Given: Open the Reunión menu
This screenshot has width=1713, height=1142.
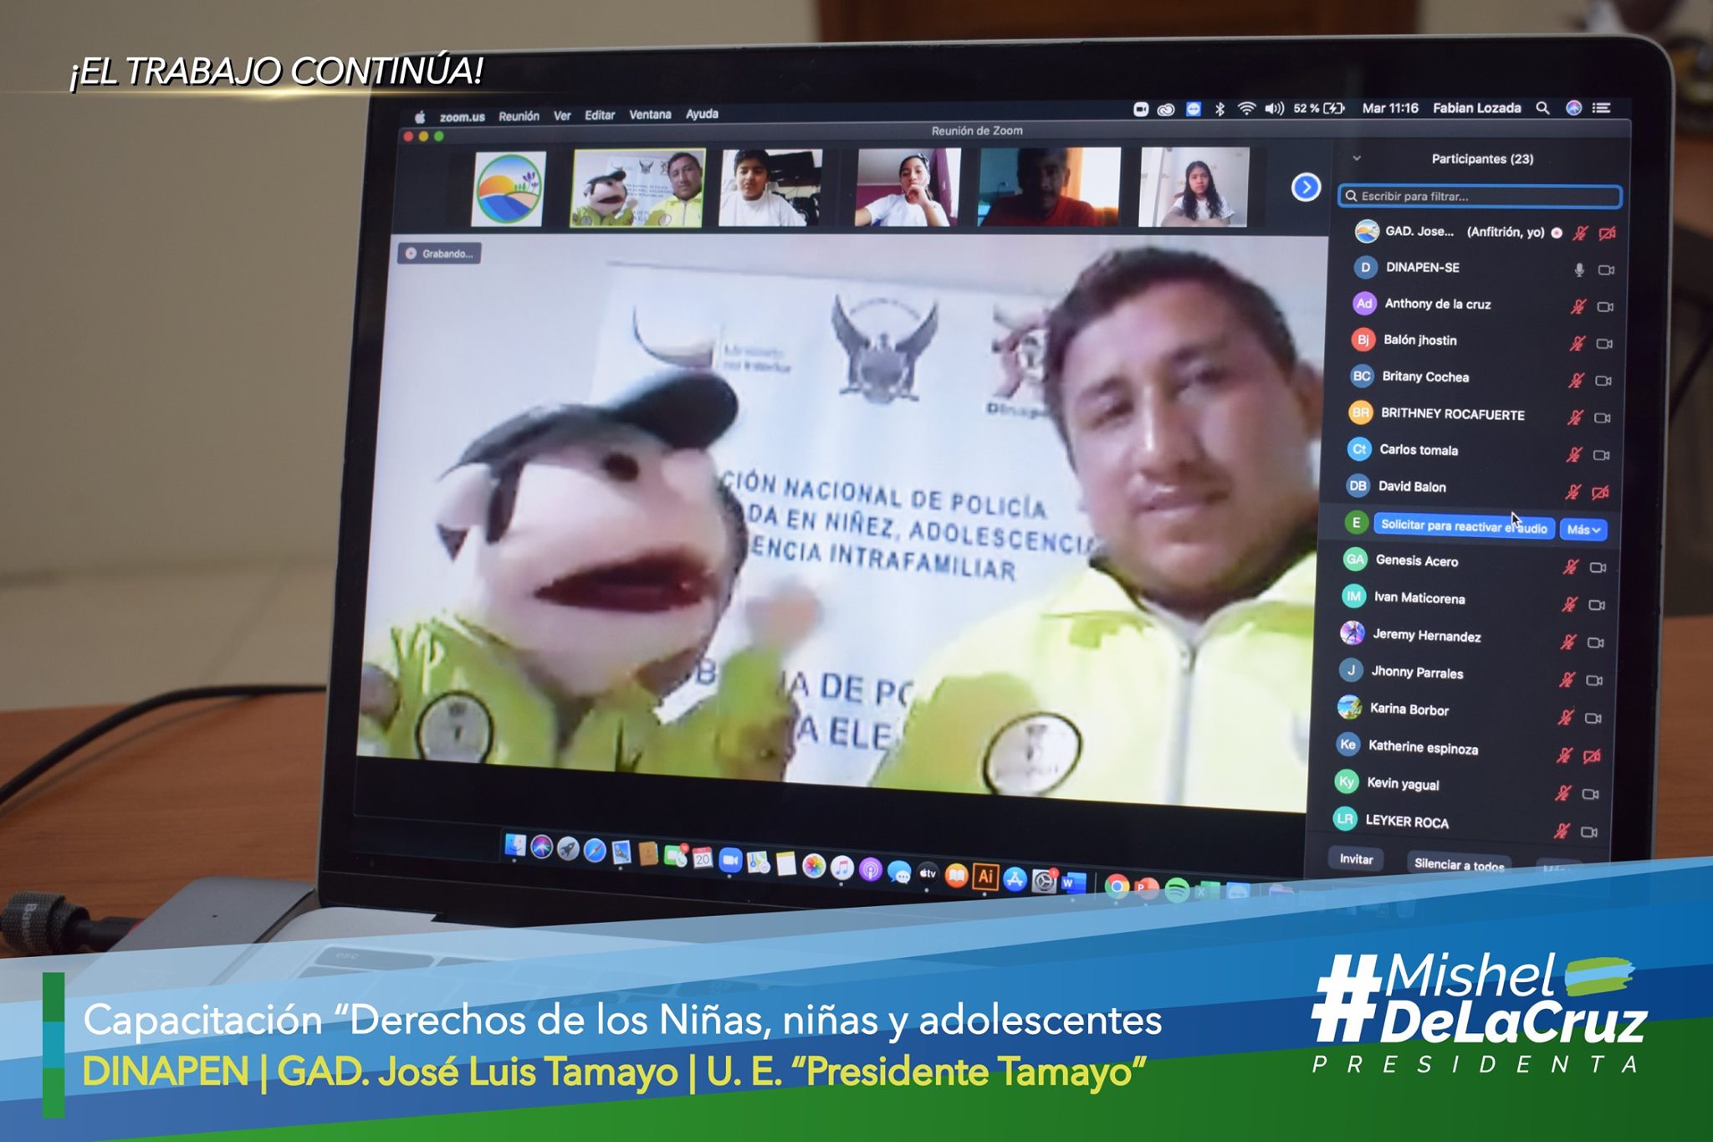Looking at the screenshot, I should [x=519, y=116].
